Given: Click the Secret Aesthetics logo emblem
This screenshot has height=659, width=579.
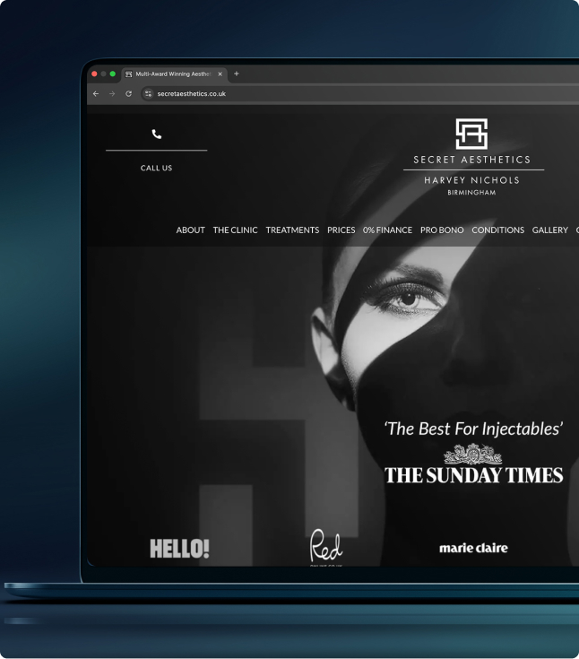Looking at the screenshot, I should 471,134.
